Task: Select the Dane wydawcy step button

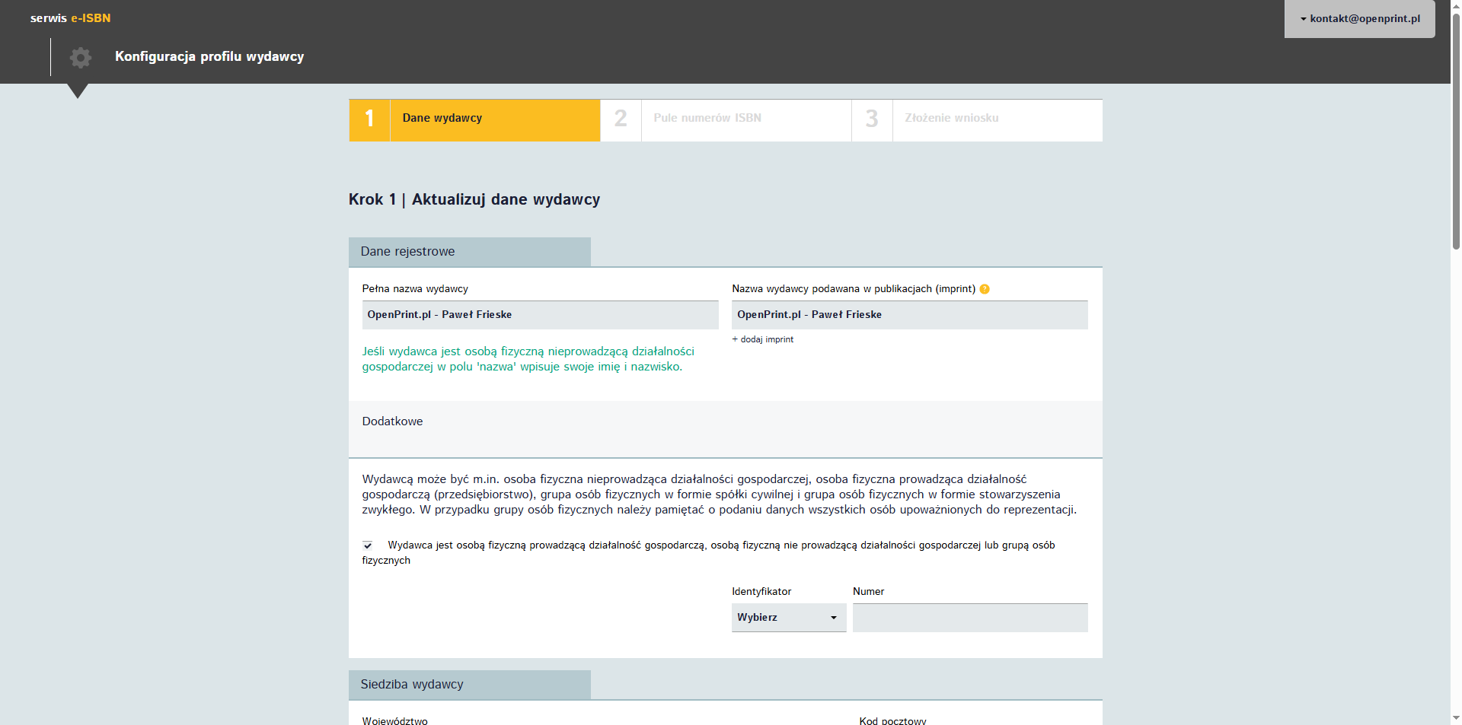Action: [442, 119]
